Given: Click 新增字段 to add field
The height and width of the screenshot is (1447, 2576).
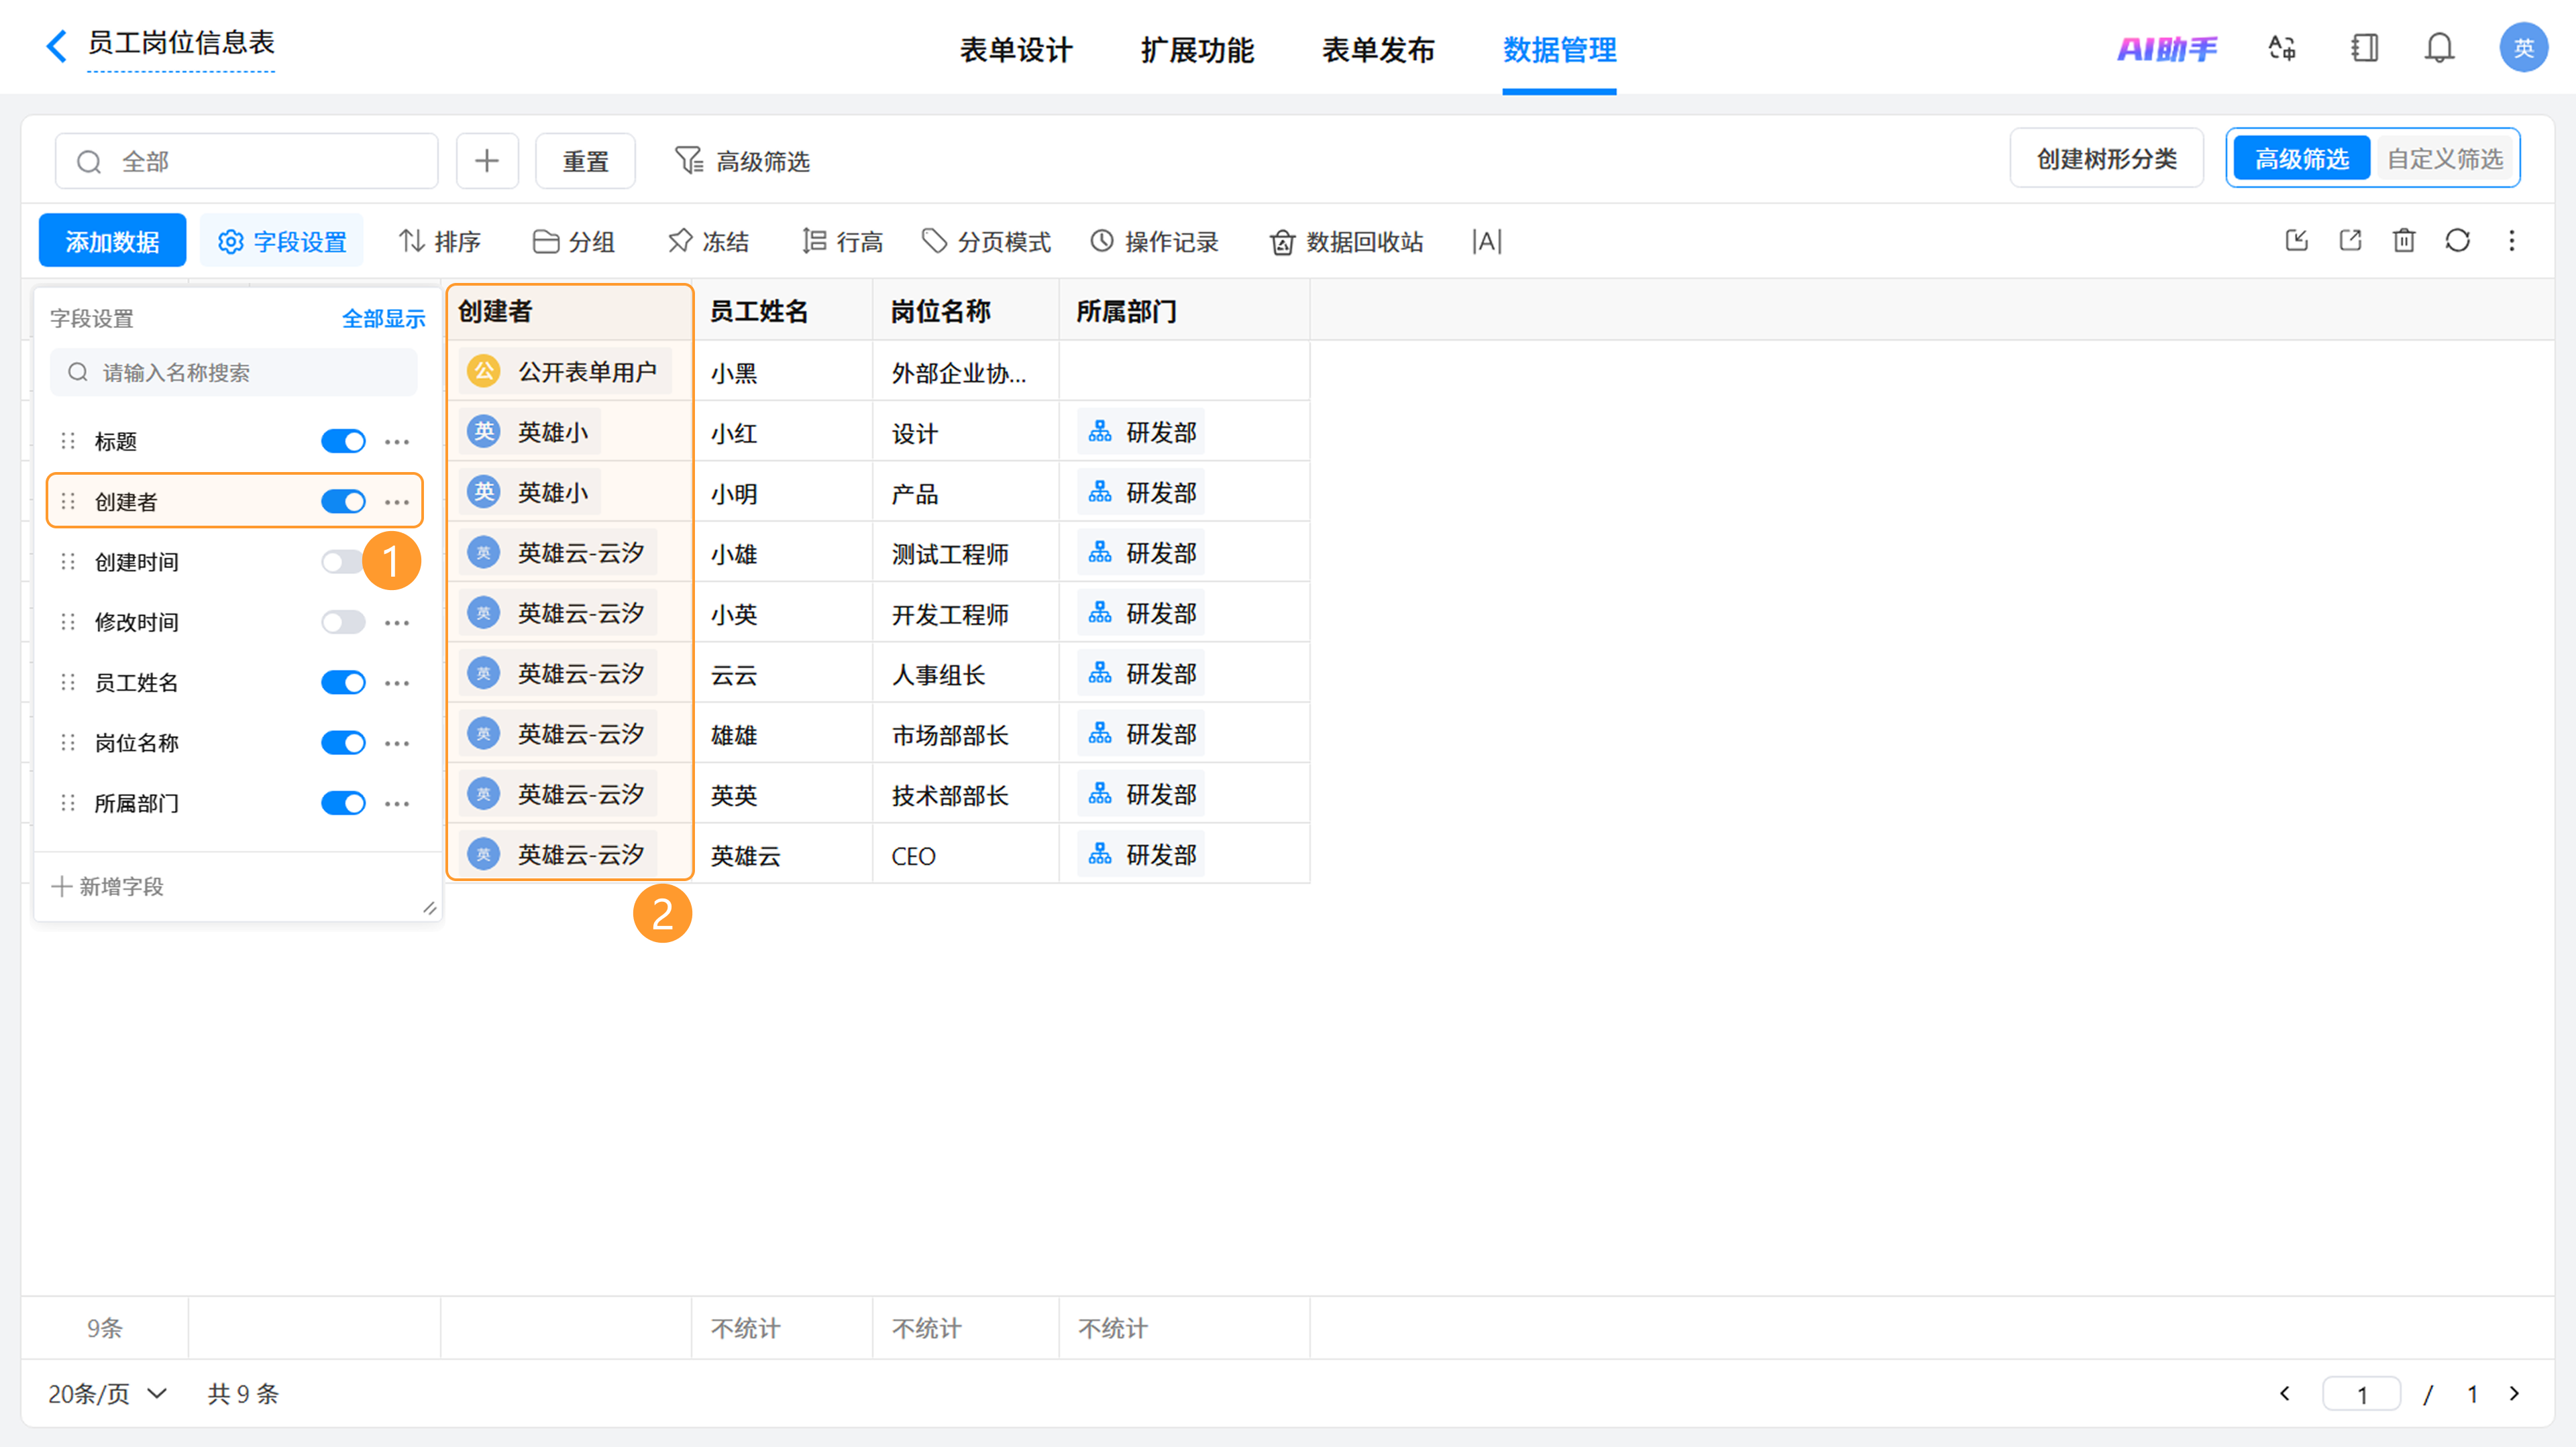Looking at the screenshot, I should pyautogui.click(x=108, y=885).
